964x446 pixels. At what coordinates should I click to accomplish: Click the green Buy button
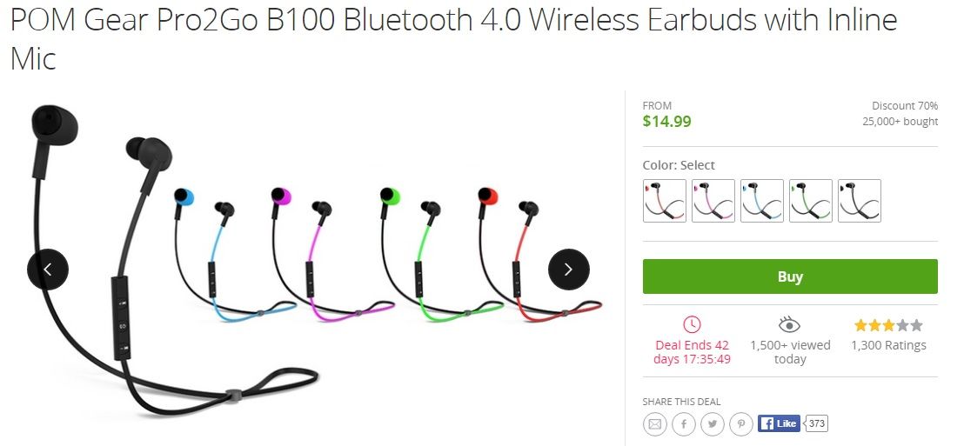[790, 276]
